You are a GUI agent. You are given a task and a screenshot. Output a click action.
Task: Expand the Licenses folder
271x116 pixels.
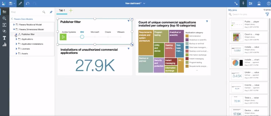[x=16, y=49]
